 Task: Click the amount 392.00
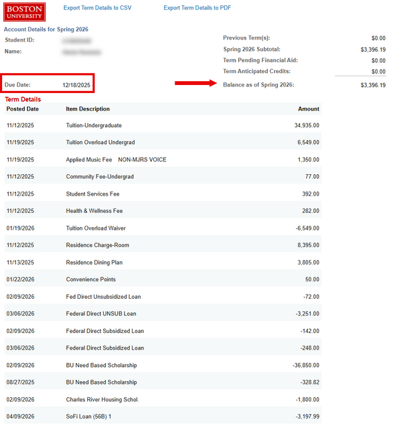point(311,194)
